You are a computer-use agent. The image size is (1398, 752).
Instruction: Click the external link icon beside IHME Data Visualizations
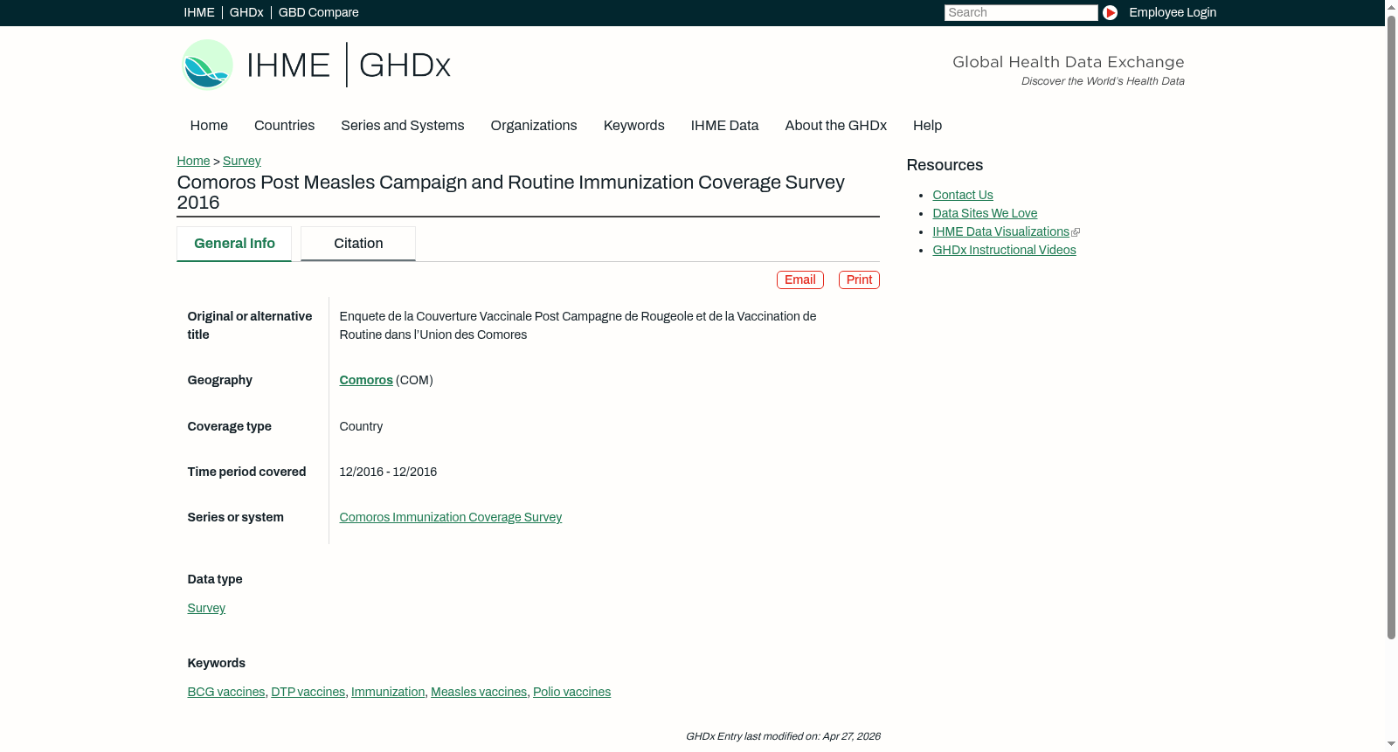pos(1076,232)
